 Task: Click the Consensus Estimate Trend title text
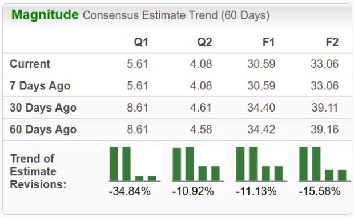coord(176,15)
